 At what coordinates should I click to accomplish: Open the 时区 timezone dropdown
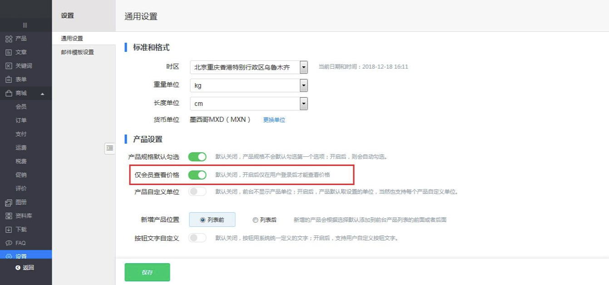[304, 67]
